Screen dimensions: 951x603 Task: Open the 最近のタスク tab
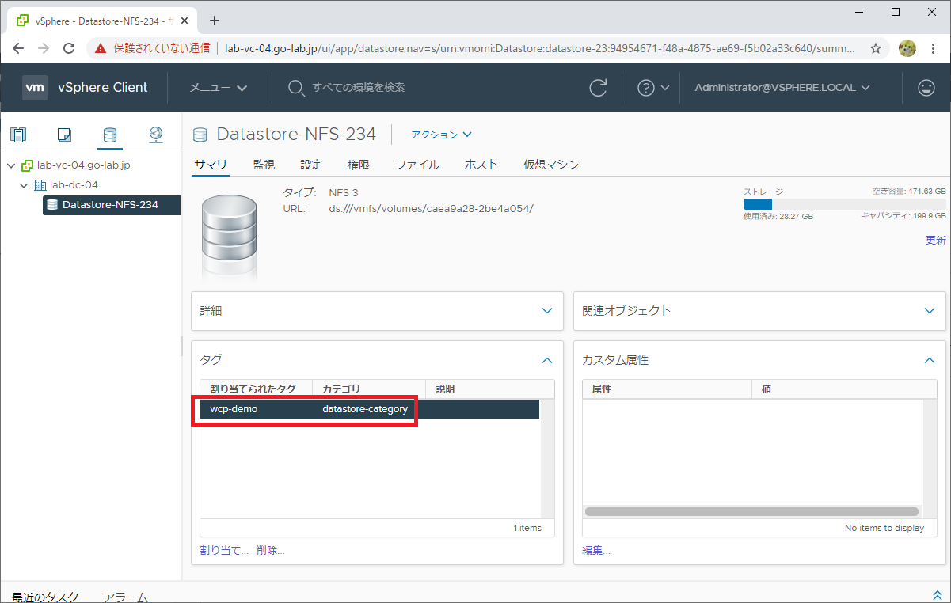click(x=45, y=597)
